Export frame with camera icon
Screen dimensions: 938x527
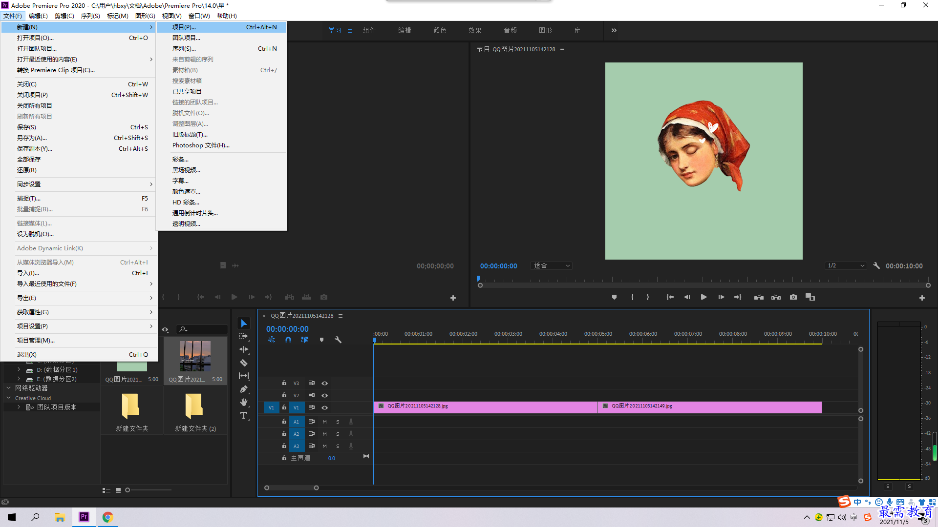(793, 297)
